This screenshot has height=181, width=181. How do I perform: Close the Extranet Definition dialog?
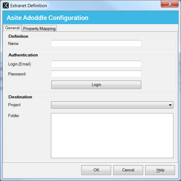[170, 4]
